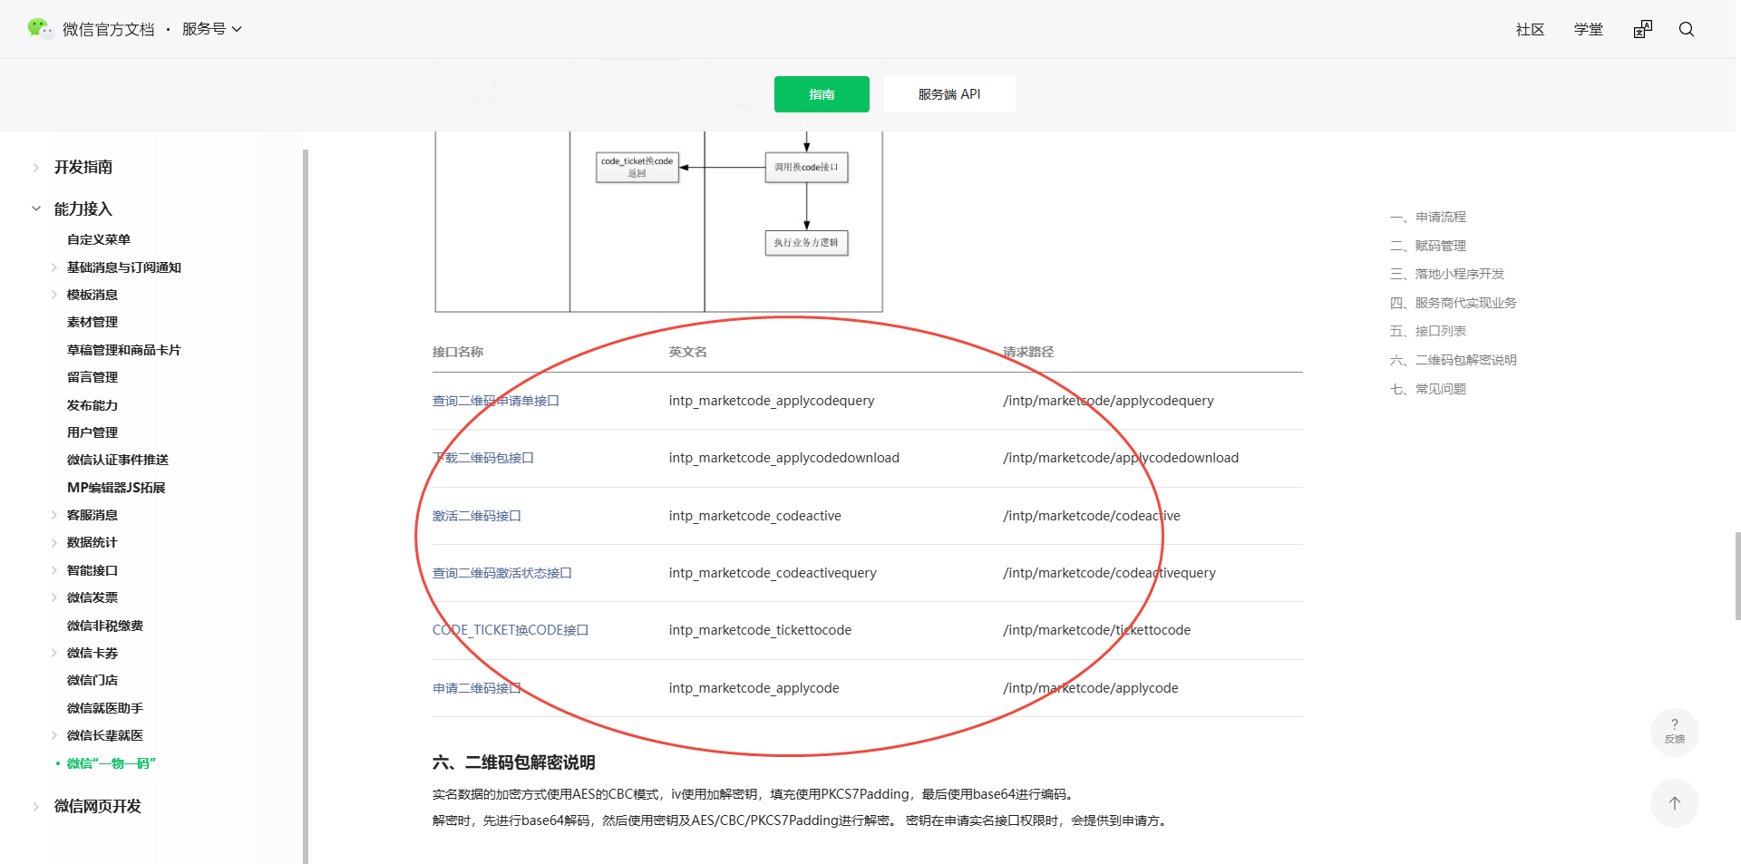The image size is (1741, 864).
Task: Select 微信“一物一码” in sidebar
Action: 112,763
